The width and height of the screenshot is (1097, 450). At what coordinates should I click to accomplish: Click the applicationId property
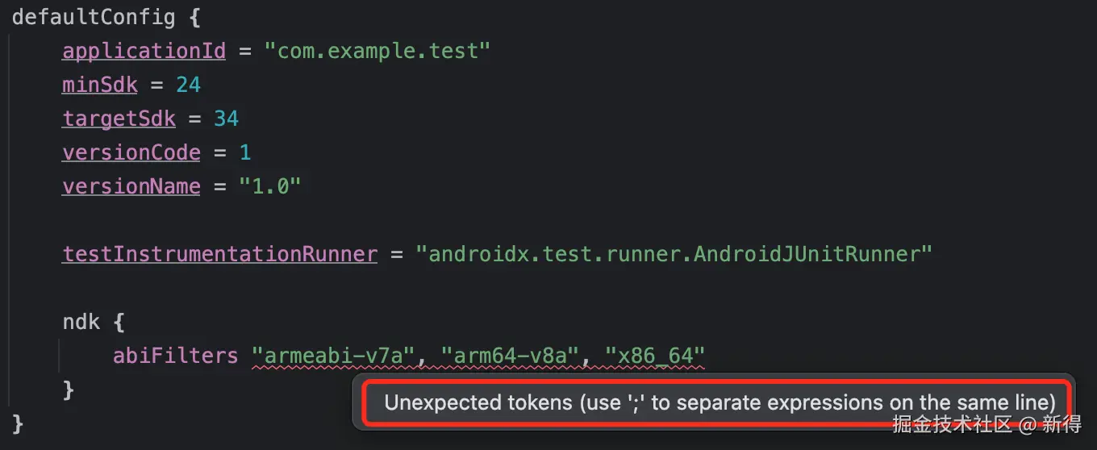144,51
